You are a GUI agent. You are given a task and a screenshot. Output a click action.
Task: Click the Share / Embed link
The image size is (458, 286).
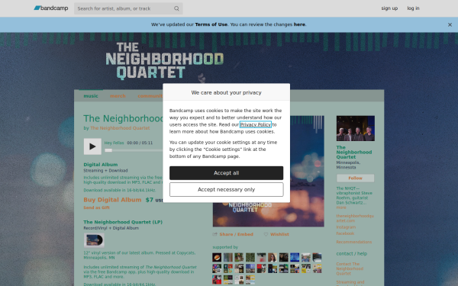point(237,234)
